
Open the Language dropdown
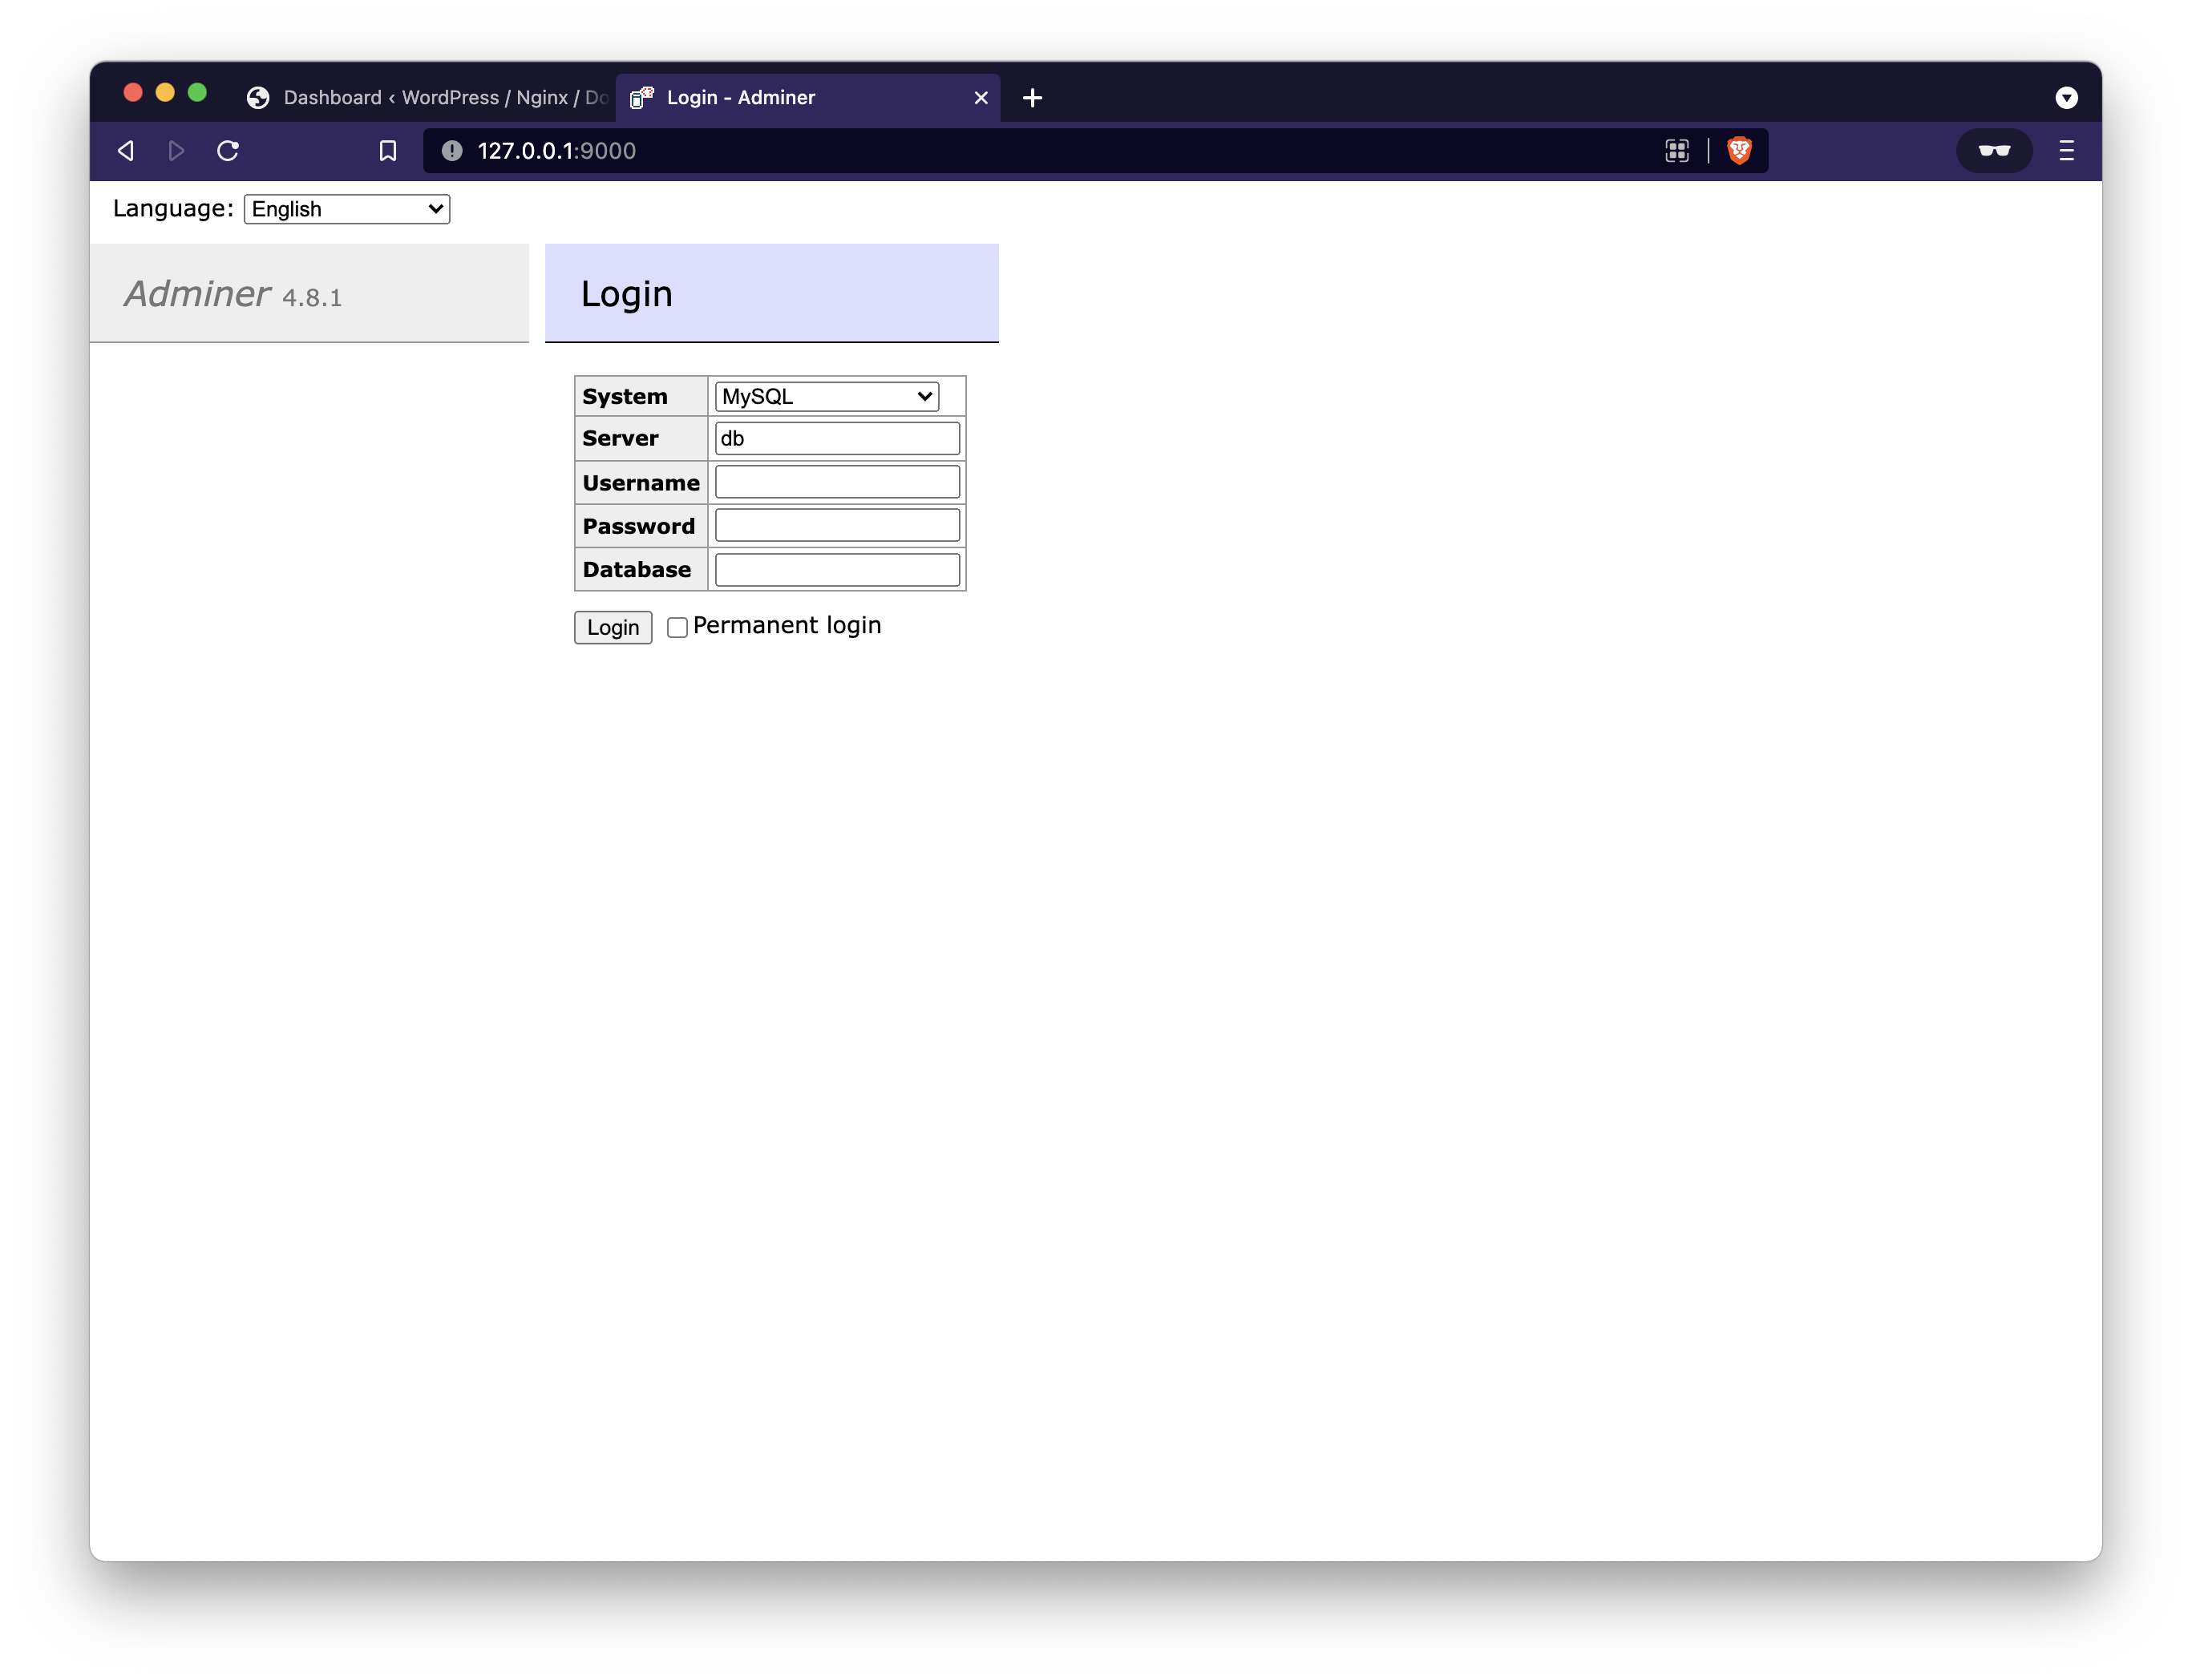click(347, 209)
